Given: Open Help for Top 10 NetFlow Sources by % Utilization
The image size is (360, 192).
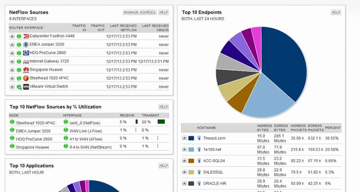Looking at the screenshot, I should tap(163, 106).
